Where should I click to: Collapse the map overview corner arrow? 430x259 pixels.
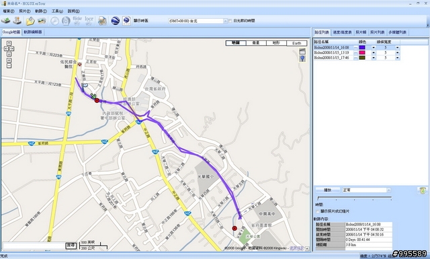pos(307,248)
